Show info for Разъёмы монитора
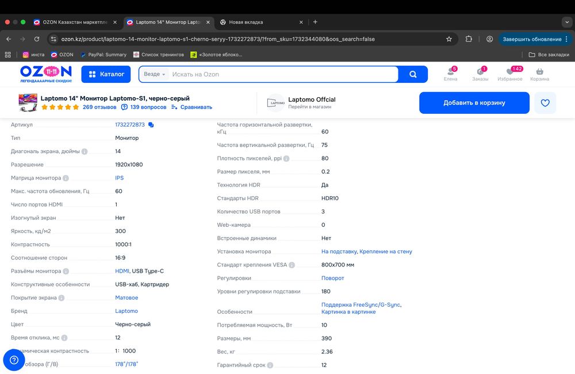575x374 pixels. 66,271
